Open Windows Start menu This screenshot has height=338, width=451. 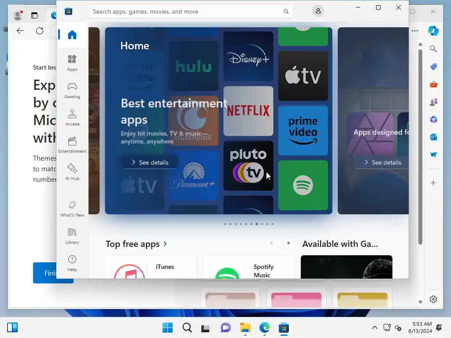coord(167,327)
